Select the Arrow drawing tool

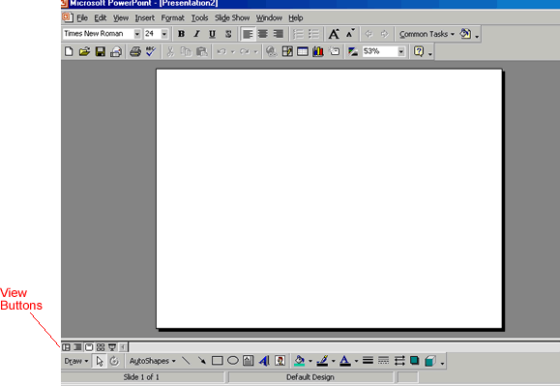[201, 361]
